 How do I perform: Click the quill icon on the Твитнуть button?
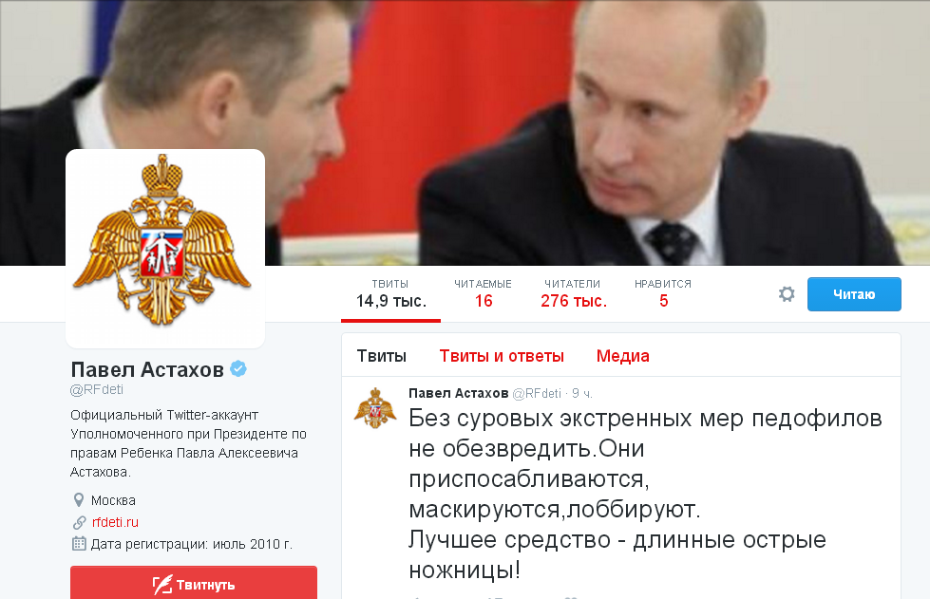(161, 585)
